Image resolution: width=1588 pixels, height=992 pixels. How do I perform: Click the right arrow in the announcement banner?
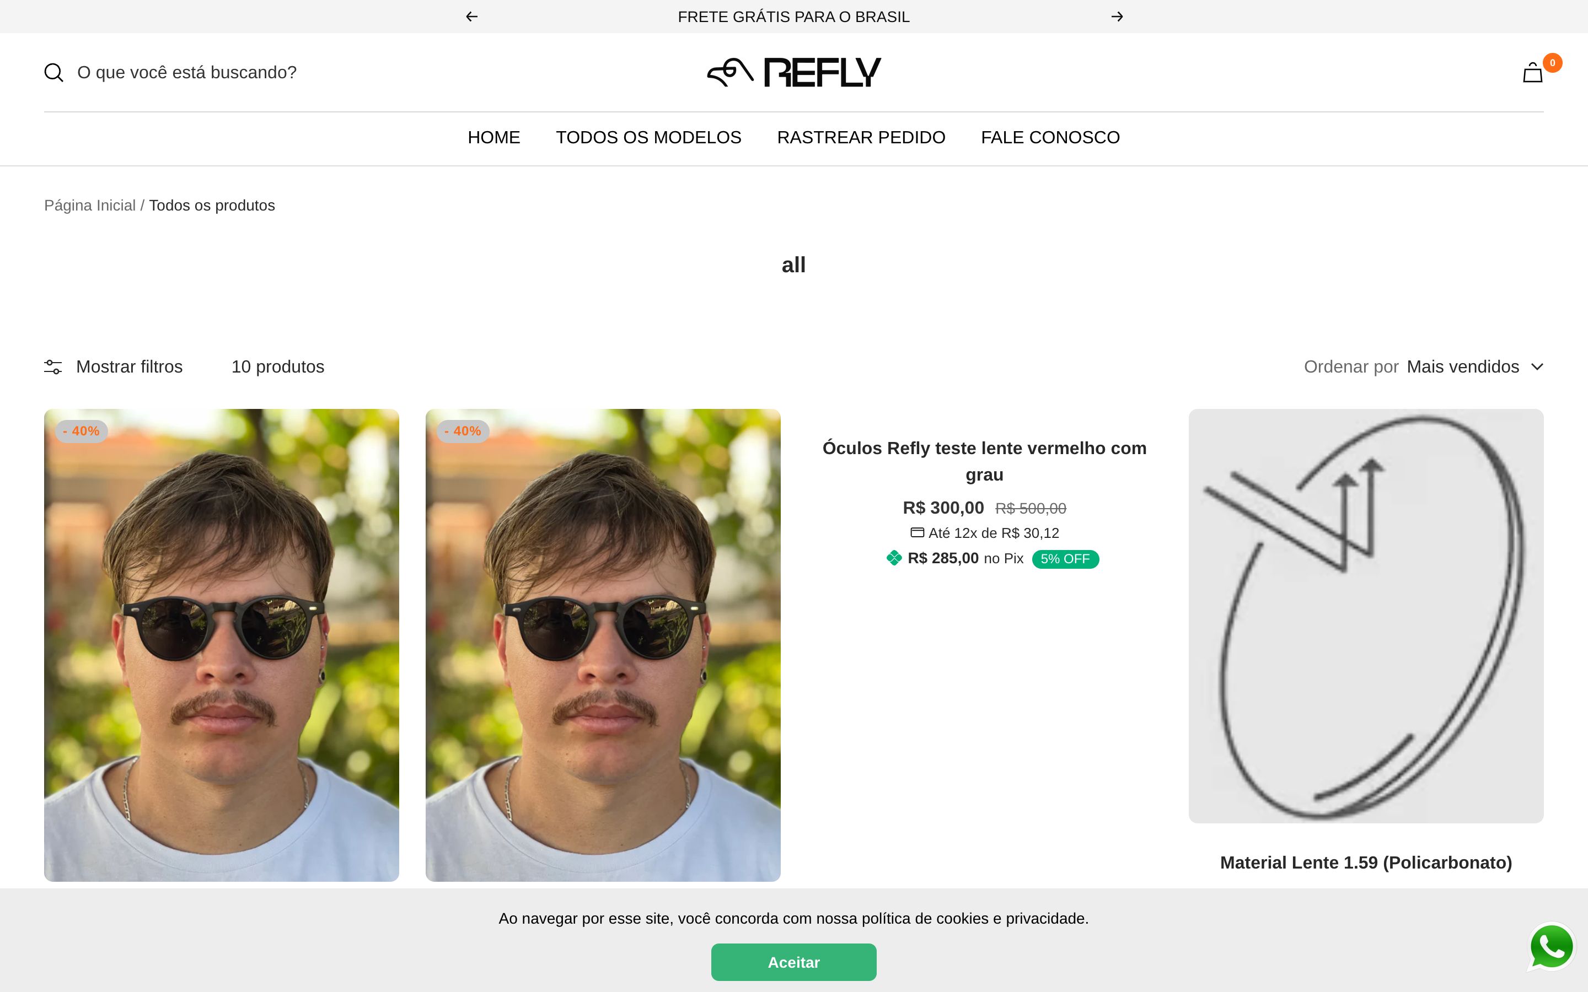[x=1117, y=17]
